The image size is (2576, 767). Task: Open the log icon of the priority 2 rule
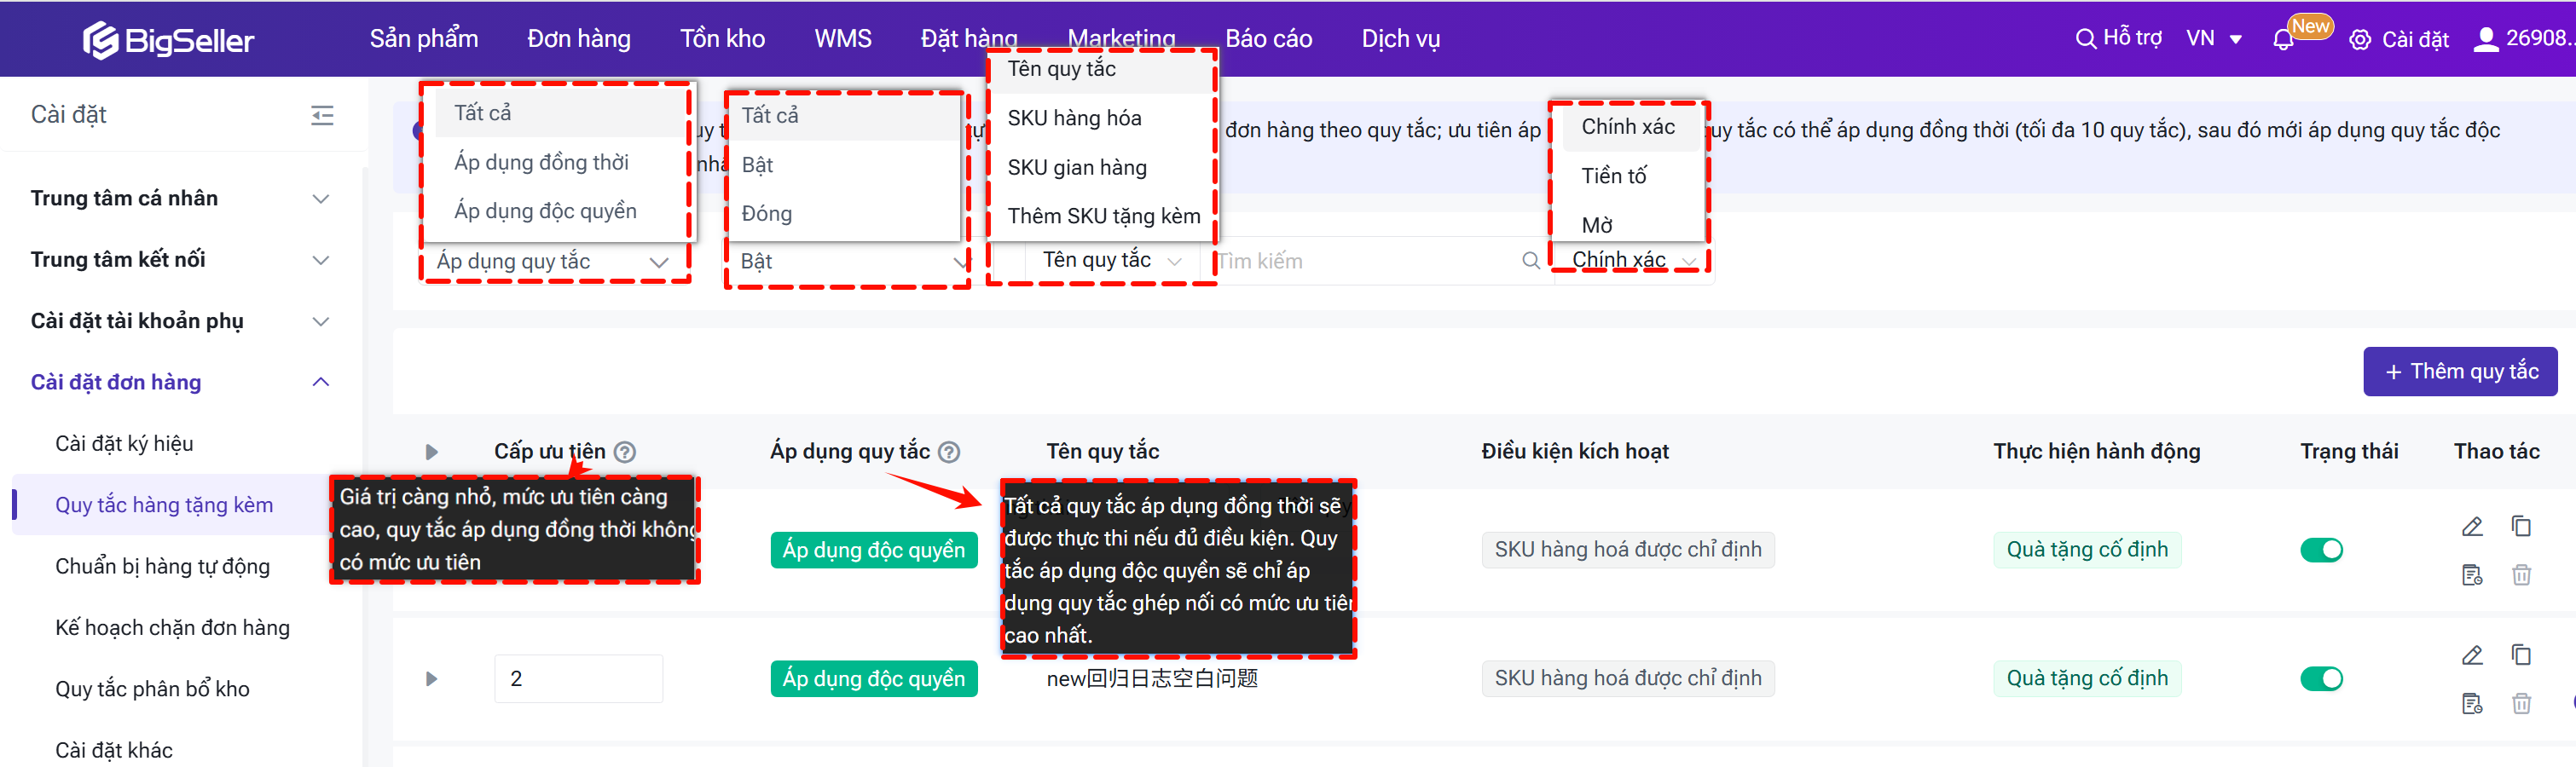tap(2472, 704)
